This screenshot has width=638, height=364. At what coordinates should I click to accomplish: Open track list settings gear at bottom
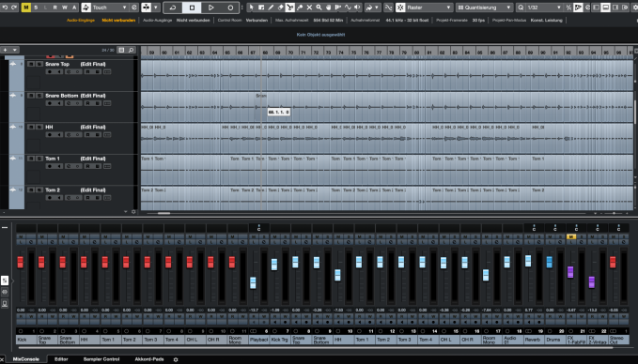pos(133,212)
